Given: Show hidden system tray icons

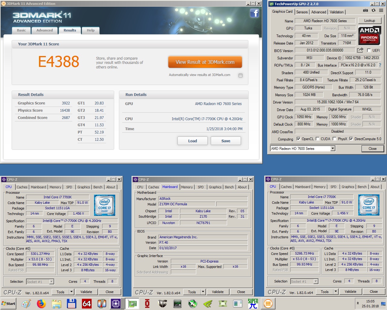Looking at the screenshot, I should pos(358,303).
